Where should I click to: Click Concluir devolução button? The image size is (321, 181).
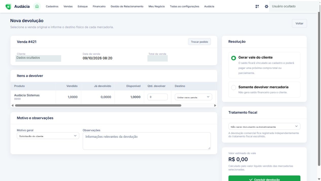(264, 178)
